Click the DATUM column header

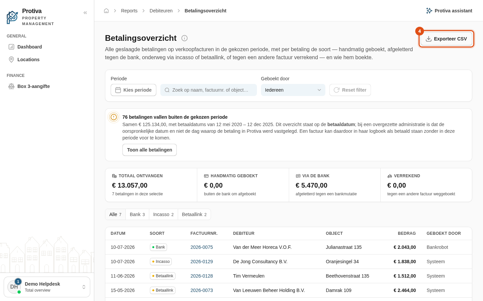(x=118, y=233)
